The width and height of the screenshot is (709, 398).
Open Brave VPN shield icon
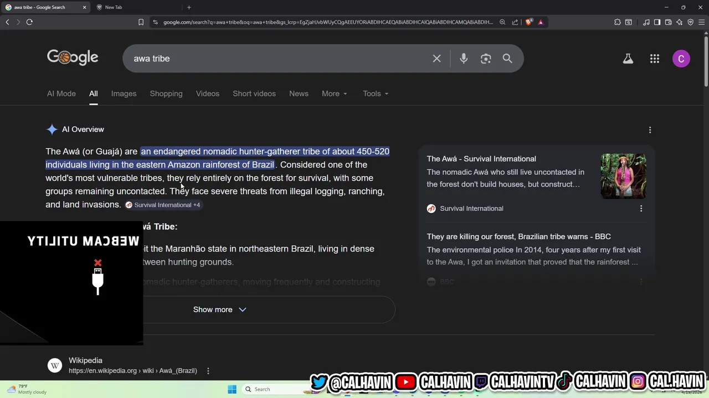click(x=690, y=22)
